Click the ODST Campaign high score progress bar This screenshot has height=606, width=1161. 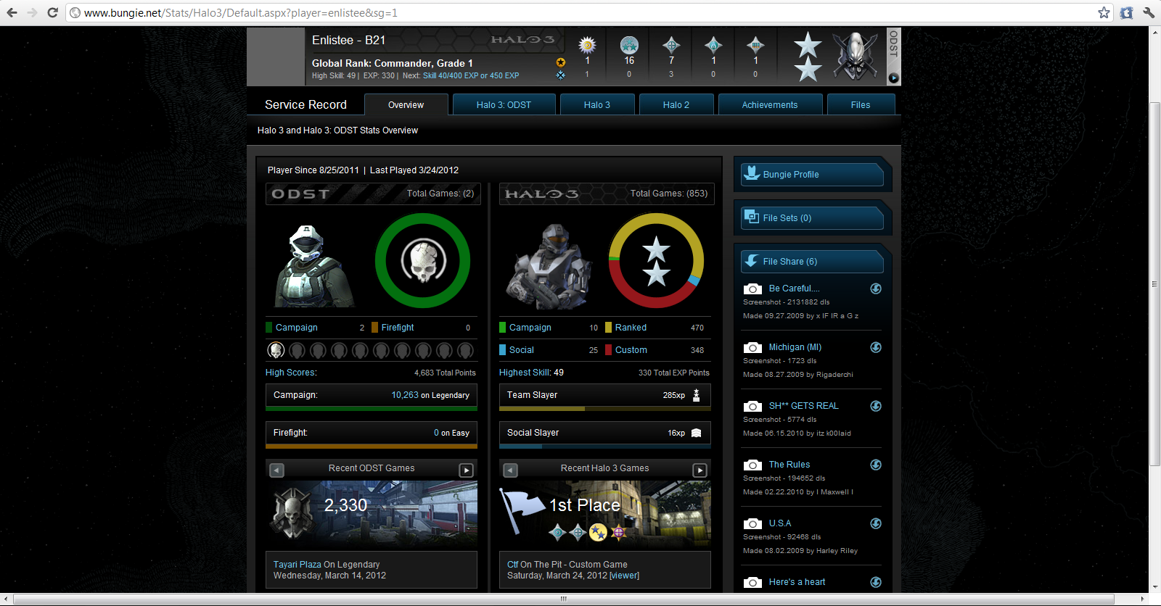(372, 409)
